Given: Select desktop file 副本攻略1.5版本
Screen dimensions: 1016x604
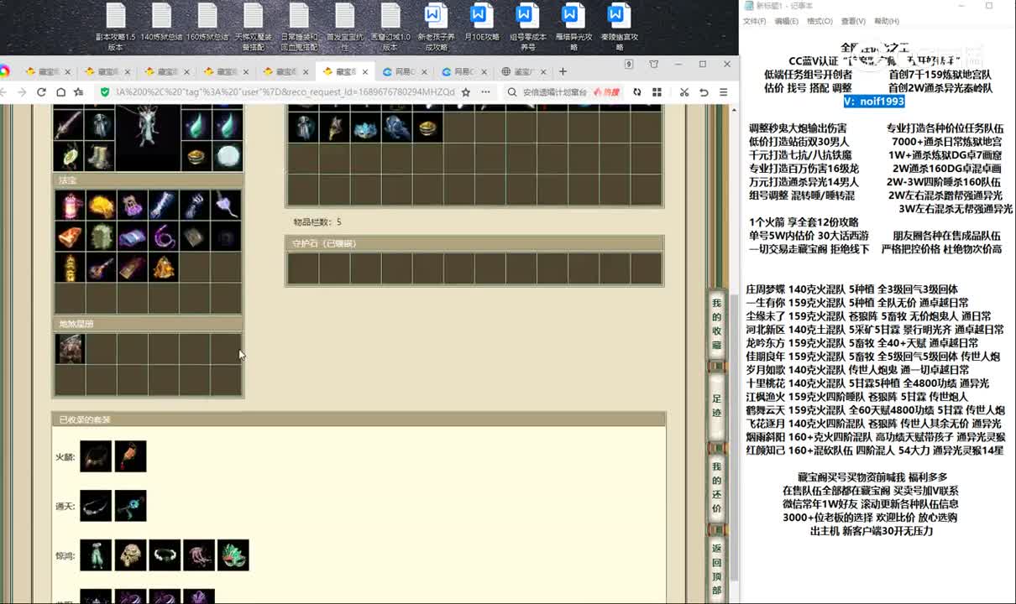Looking at the screenshot, I should [116, 27].
